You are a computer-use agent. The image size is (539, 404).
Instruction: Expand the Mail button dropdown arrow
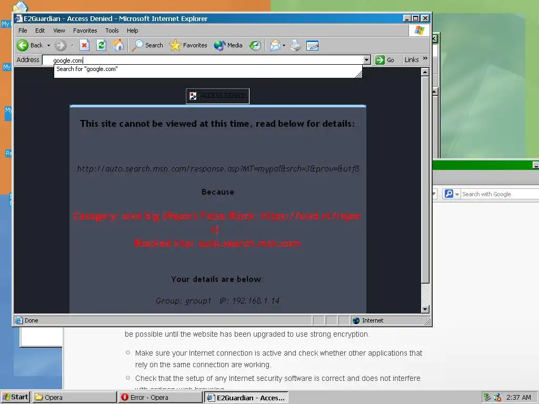284,45
